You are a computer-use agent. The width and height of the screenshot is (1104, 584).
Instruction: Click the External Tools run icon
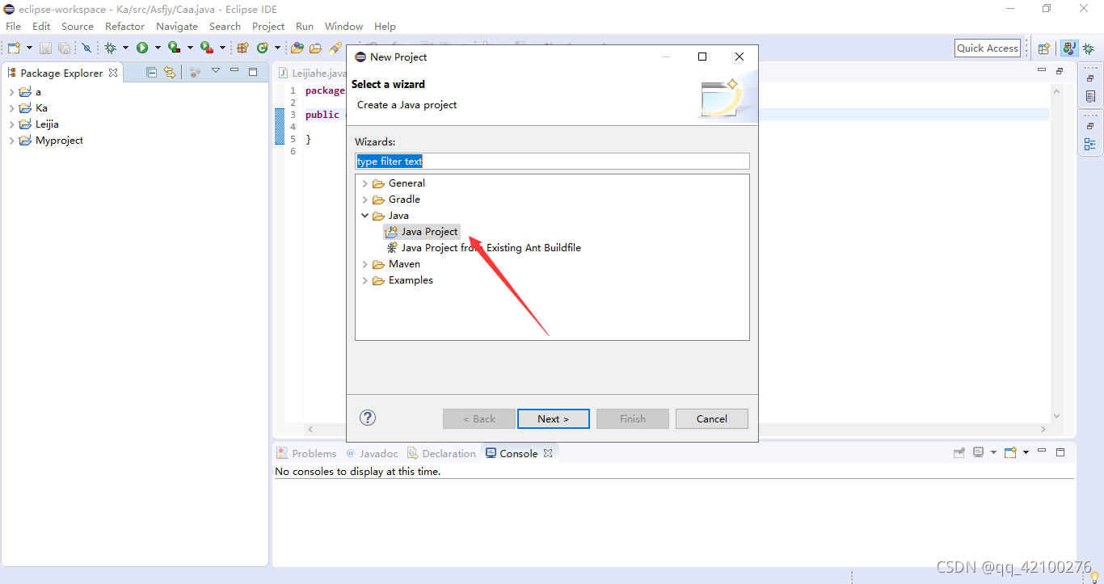(x=207, y=48)
